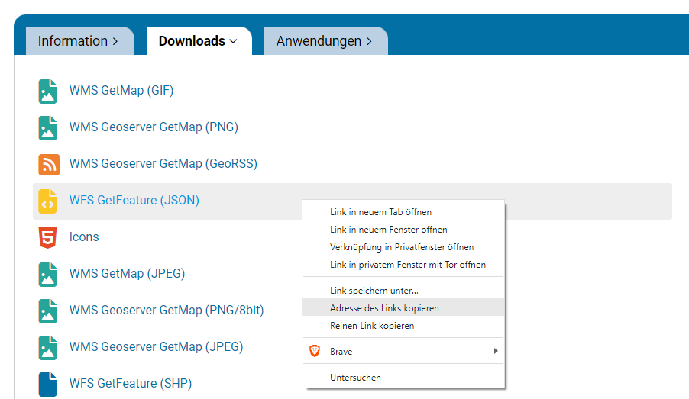This screenshot has width=689, height=399.
Task: Expand the Information tab
Action: pos(78,41)
